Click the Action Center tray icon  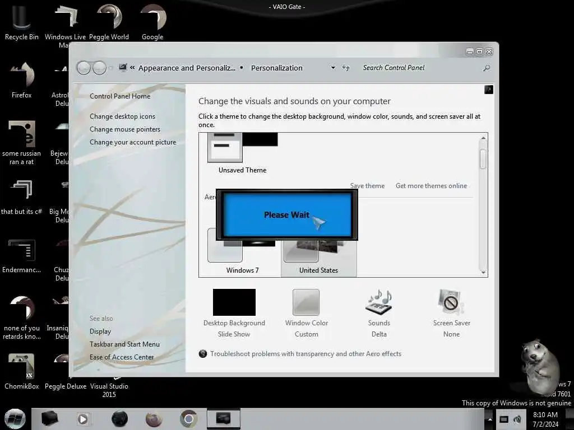pyautogui.click(x=504, y=419)
